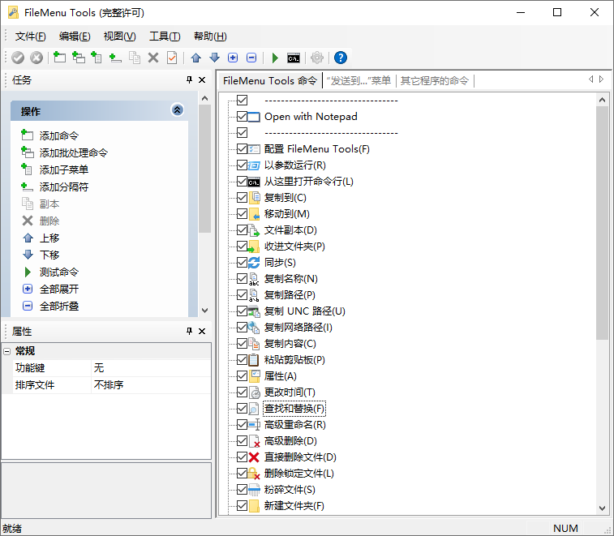Click the command line console icon in toolbar
This screenshot has height=536, width=614.
[294, 58]
